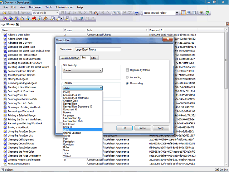Close the Library tab with its X
The image size is (229, 172).
17,24
